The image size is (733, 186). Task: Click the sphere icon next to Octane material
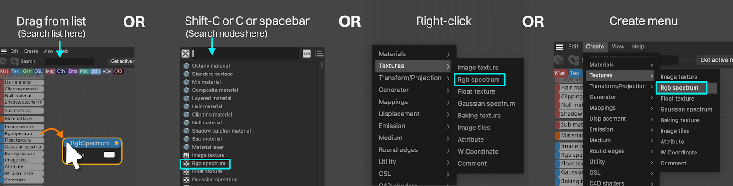186,66
